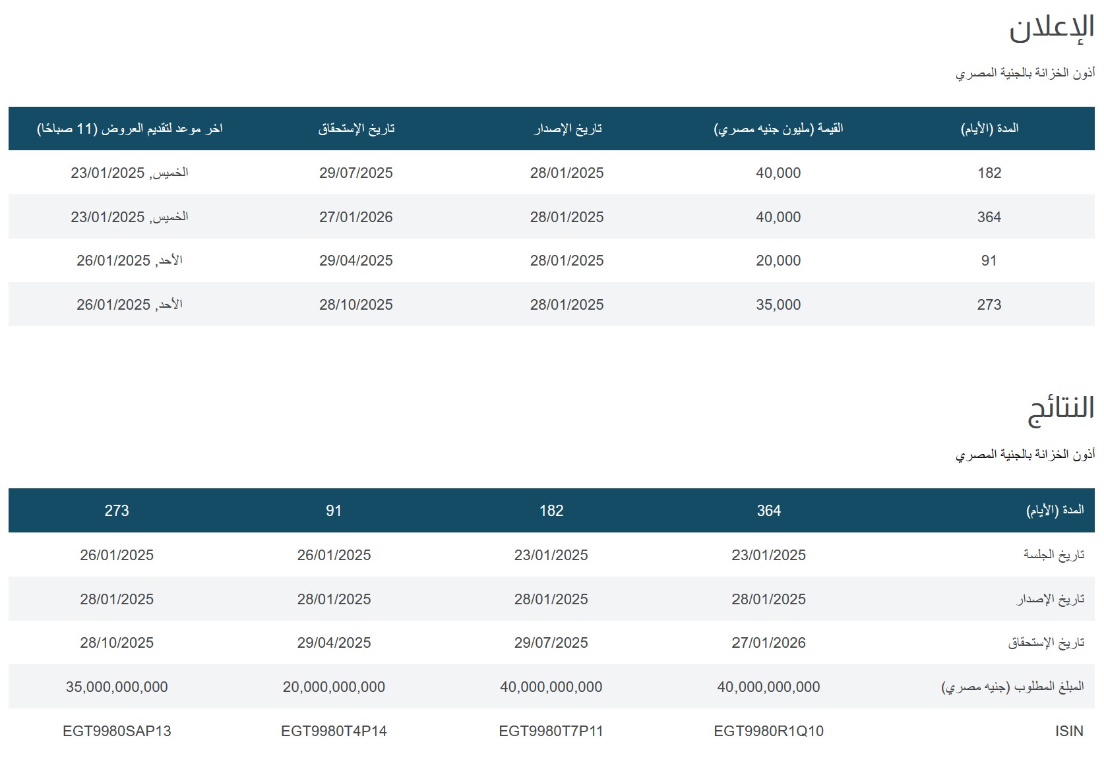Click the 91 column header in results table
Screen dimensions: 1104x771
click(x=334, y=511)
